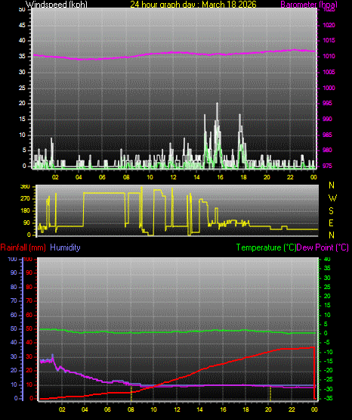
Task: Click the -10 value on the temperature axis
Action: point(329,352)
